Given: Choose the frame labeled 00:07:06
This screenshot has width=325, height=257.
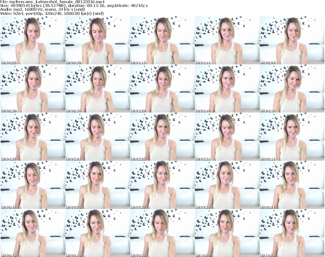Looking at the screenshot, I should (98, 185).
